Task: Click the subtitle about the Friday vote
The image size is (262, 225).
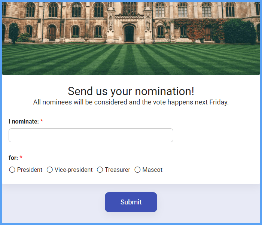Action: click(x=131, y=102)
